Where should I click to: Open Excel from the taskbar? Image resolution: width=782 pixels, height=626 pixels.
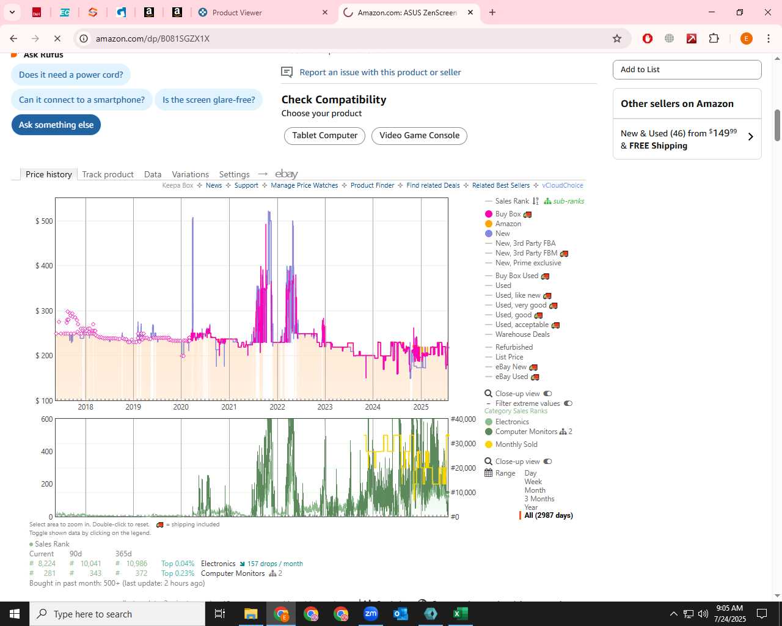[461, 614]
